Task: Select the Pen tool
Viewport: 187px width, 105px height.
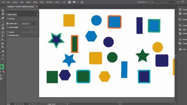Action: tap(3, 18)
